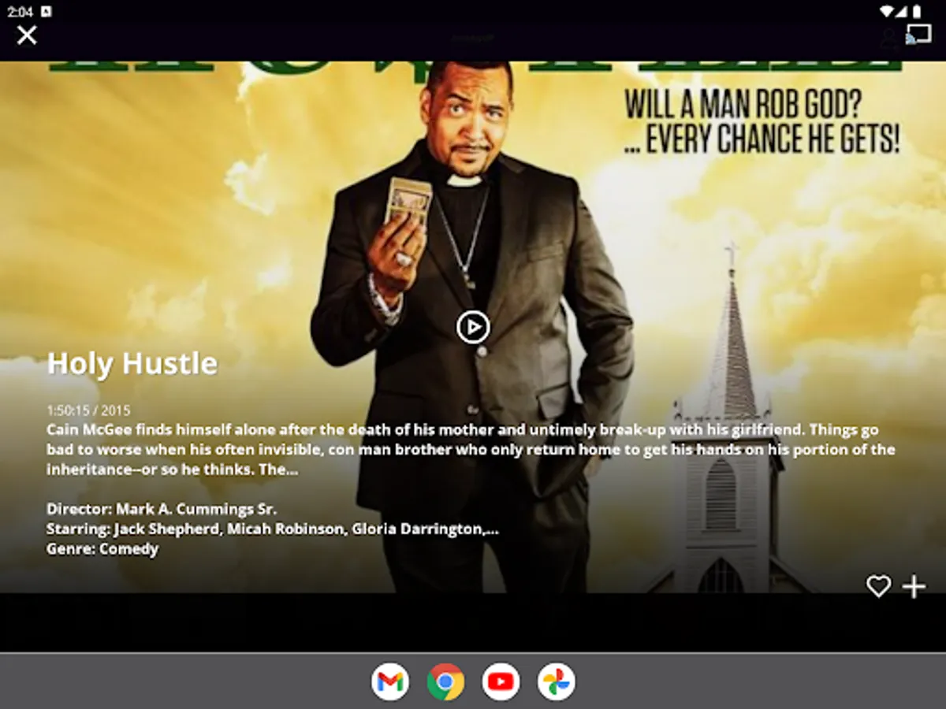Tap the Wi-Fi status icon
The width and height of the screenshot is (946, 709).
(x=886, y=11)
